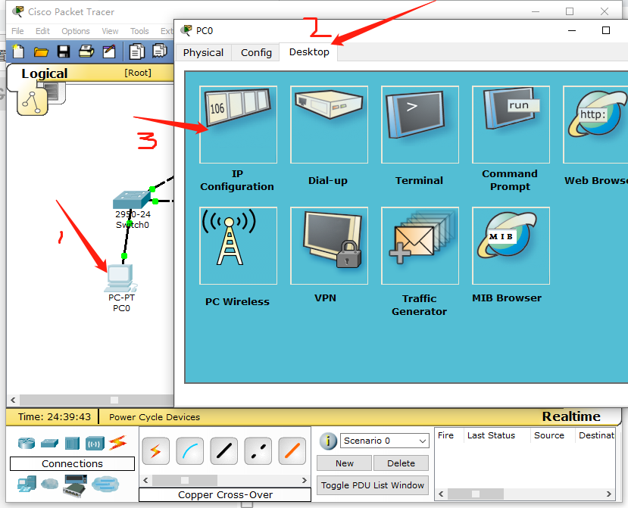
Task: Select Custom Made Devices category
Action: [x=76, y=485]
